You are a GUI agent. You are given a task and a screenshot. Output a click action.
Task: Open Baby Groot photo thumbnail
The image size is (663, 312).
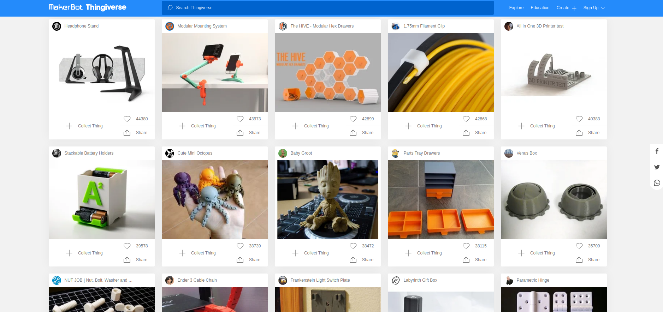[328, 200]
